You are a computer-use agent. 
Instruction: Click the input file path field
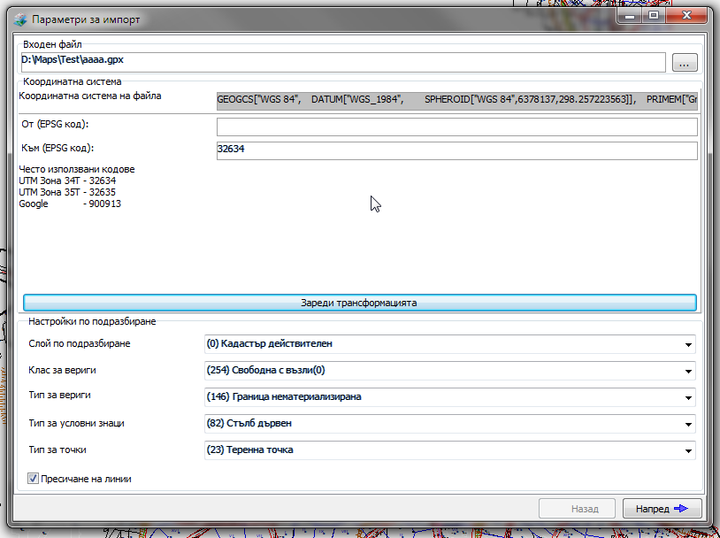pyautogui.click(x=342, y=62)
